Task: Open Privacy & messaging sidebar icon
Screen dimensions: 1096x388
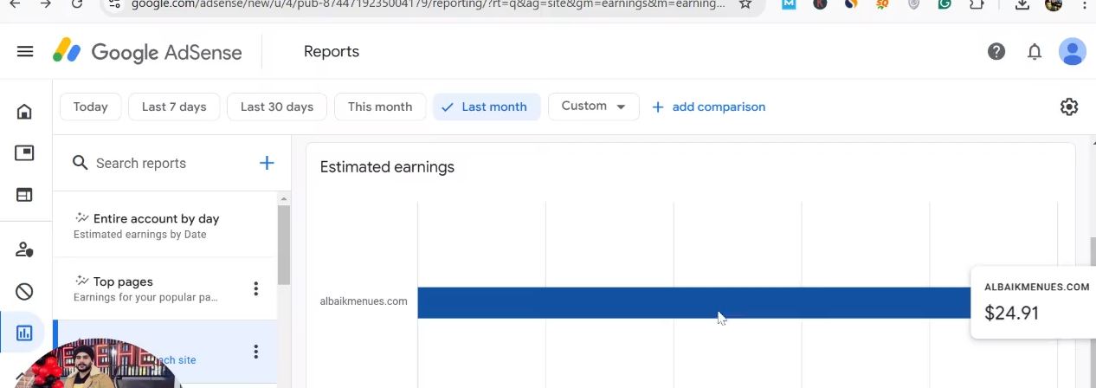Action: click(x=24, y=249)
